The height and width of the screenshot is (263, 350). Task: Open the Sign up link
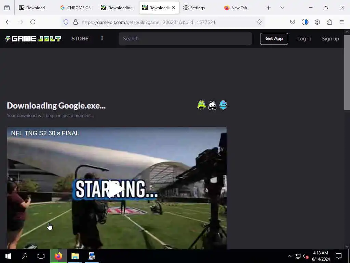pyautogui.click(x=330, y=38)
